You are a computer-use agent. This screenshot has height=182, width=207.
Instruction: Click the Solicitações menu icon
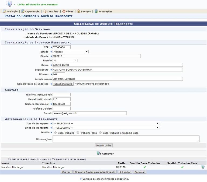click(x=96, y=11)
